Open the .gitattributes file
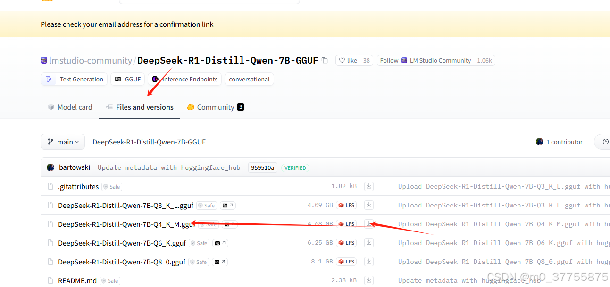The width and height of the screenshot is (610, 287). (78, 186)
